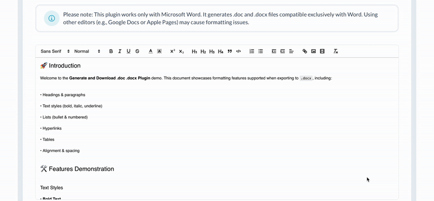Open the text color picker
Image resolution: width=434 pixels, height=201 pixels.
(151, 51)
